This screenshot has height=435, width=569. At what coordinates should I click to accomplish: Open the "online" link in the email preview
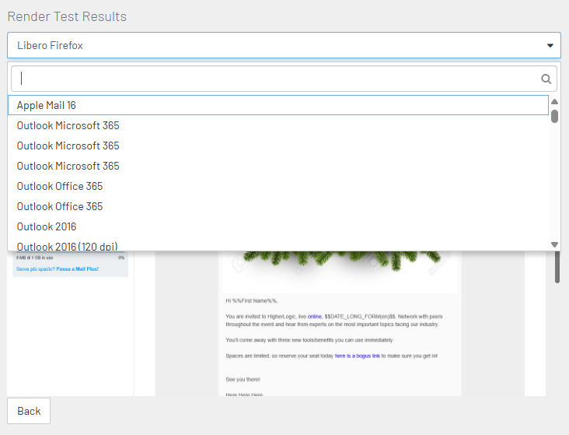pyautogui.click(x=314, y=317)
